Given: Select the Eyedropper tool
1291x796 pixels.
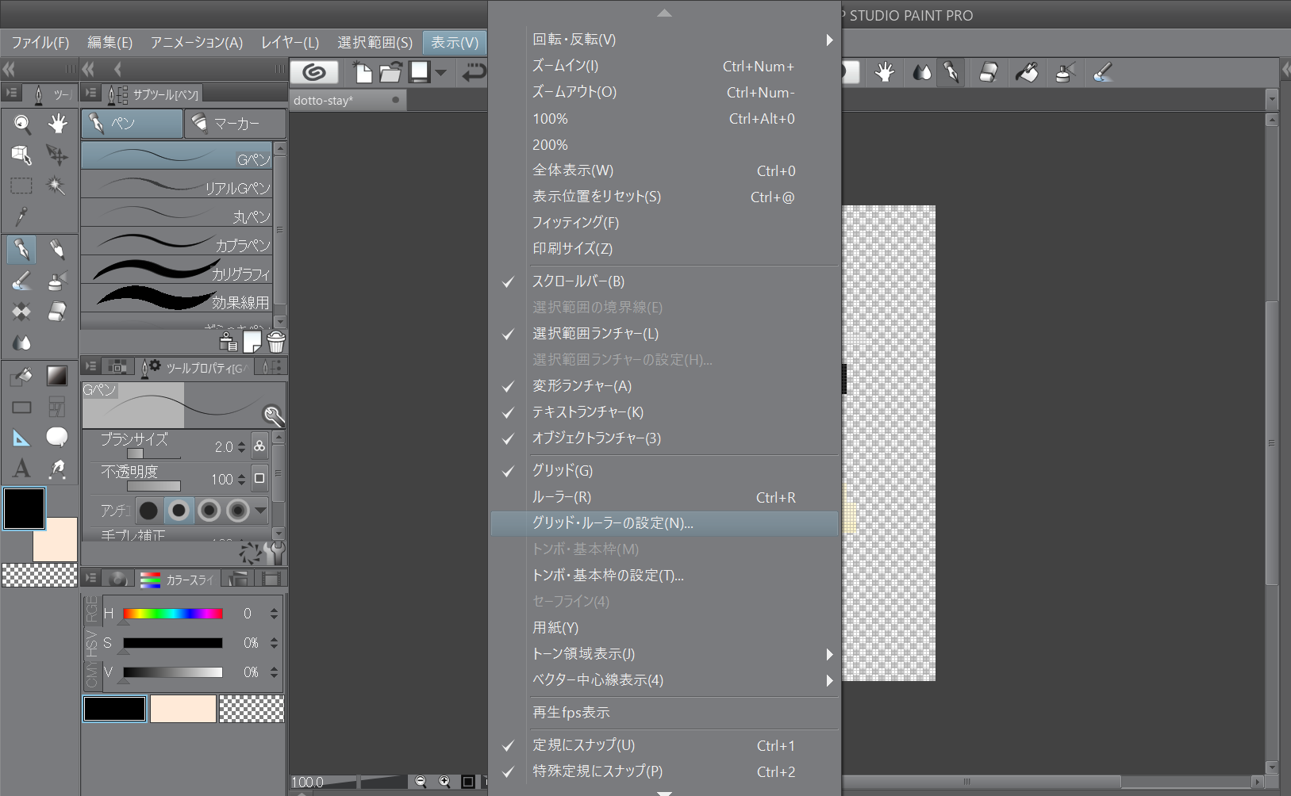Looking at the screenshot, I should click(x=21, y=216).
